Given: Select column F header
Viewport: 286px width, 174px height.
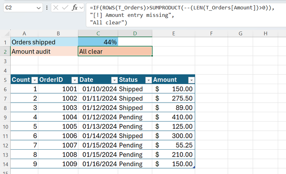Looking at the screenshot, I should click(211, 33).
